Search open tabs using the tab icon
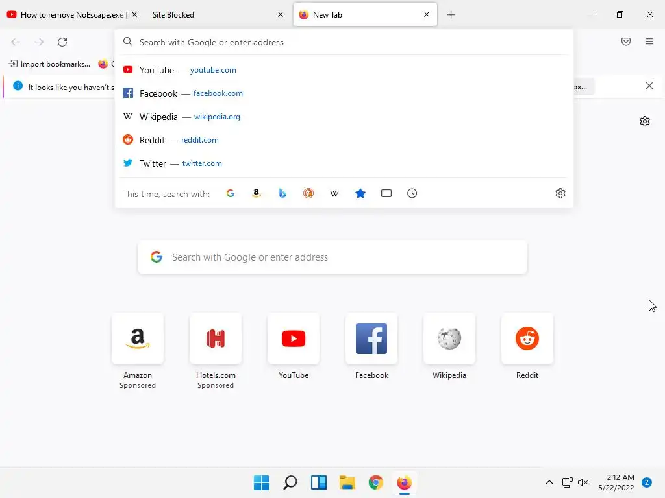 [x=386, y=193]
